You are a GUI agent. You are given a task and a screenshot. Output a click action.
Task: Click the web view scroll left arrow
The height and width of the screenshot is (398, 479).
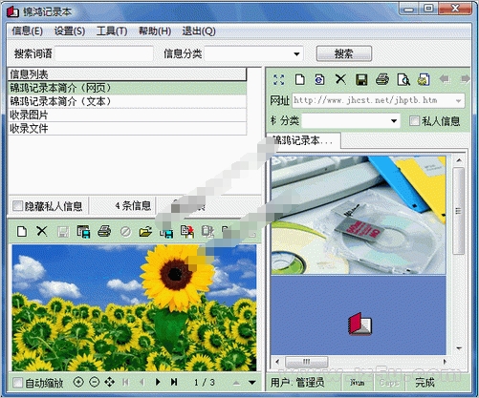point(277,362)
